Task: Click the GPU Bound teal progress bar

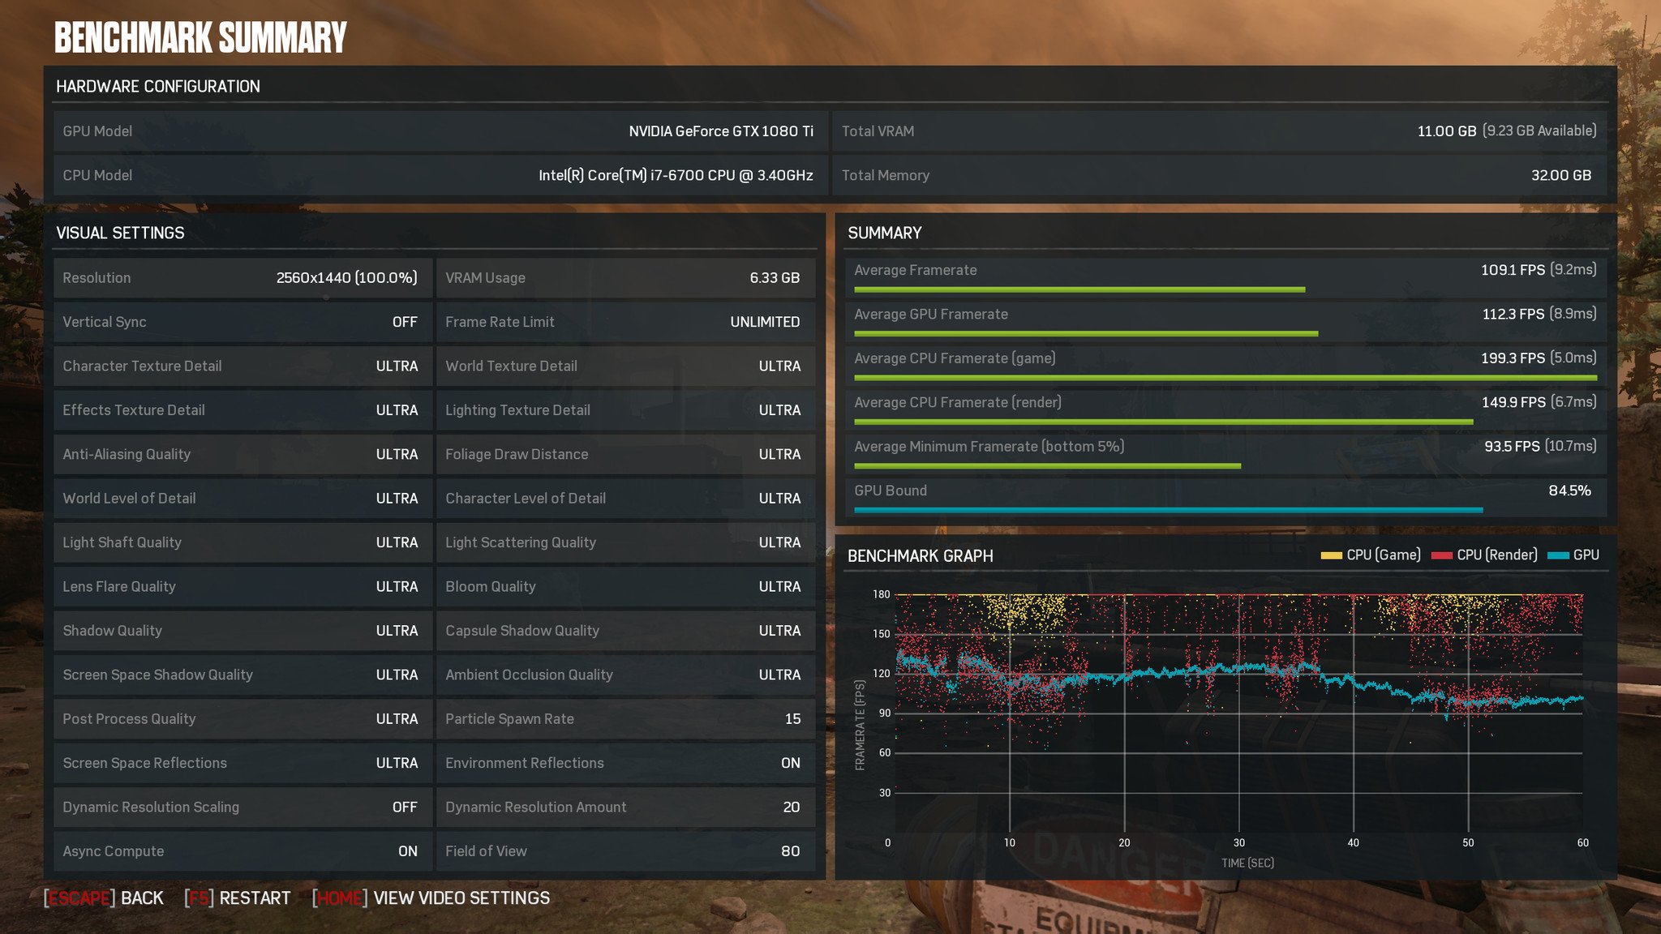Action: point(1168,510)
